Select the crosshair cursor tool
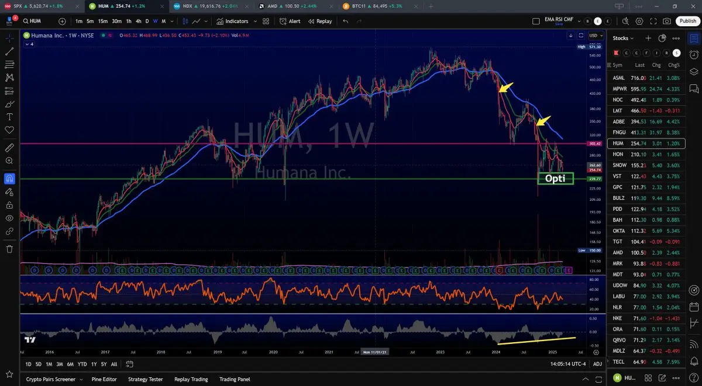Screen dimensions: 702x386 9,38
